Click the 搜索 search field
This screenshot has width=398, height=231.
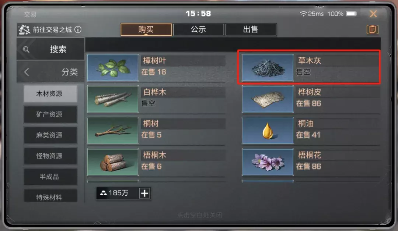[x=50, y=49]
